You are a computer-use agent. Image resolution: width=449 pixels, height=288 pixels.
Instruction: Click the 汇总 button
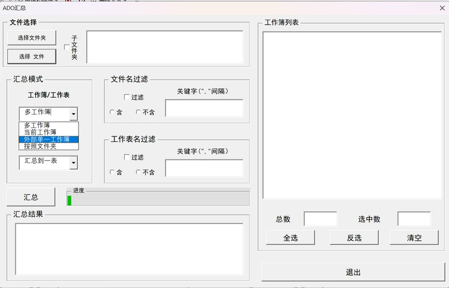click(31, 197)
